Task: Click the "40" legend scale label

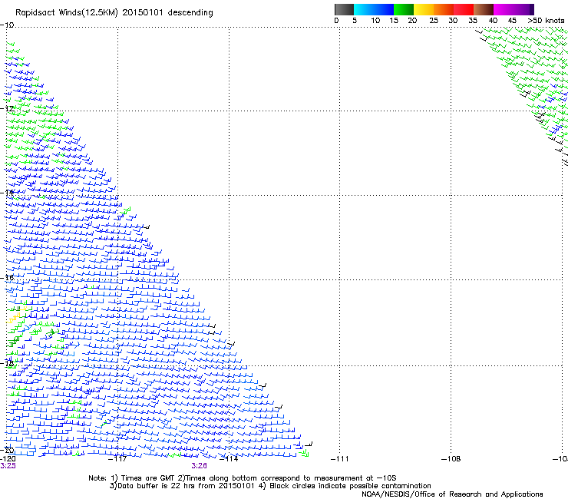Action: (x=493, y=21)
